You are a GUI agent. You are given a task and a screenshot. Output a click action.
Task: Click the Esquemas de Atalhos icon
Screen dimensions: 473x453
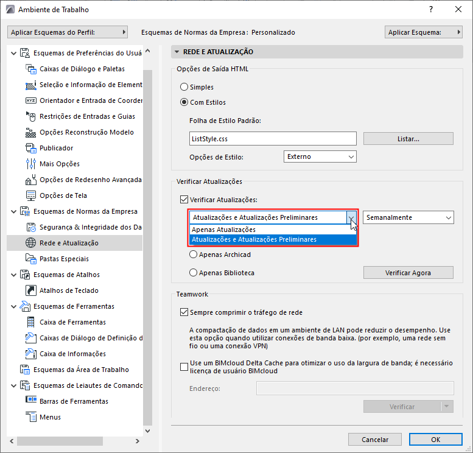pyautogui.click(x=25, y=275)
